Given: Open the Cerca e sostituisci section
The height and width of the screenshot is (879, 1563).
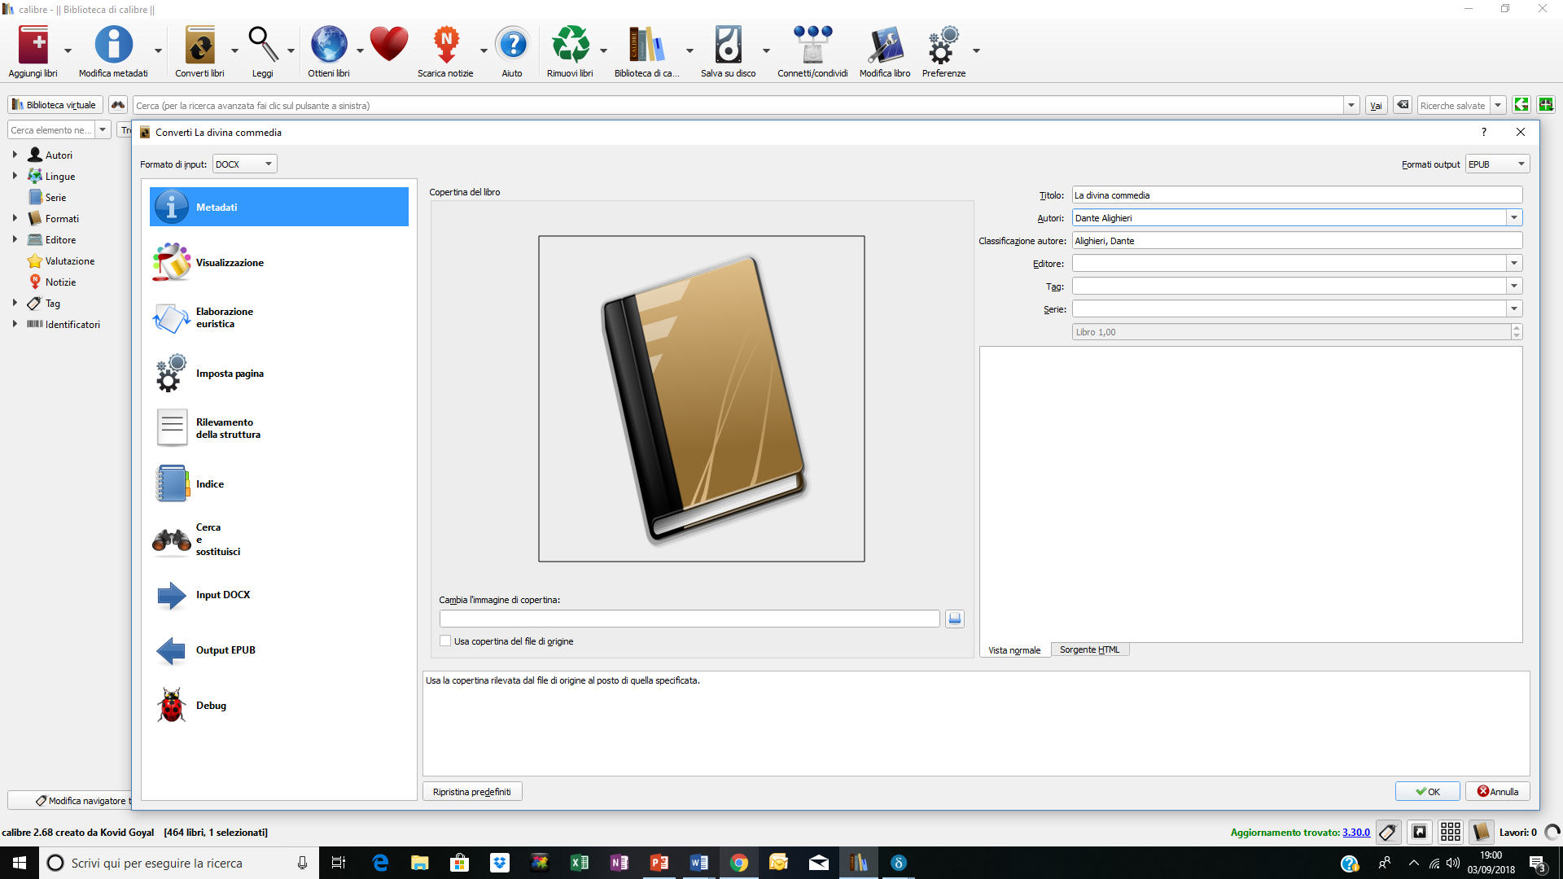Looking at the screenshot, I should (279, 540).
